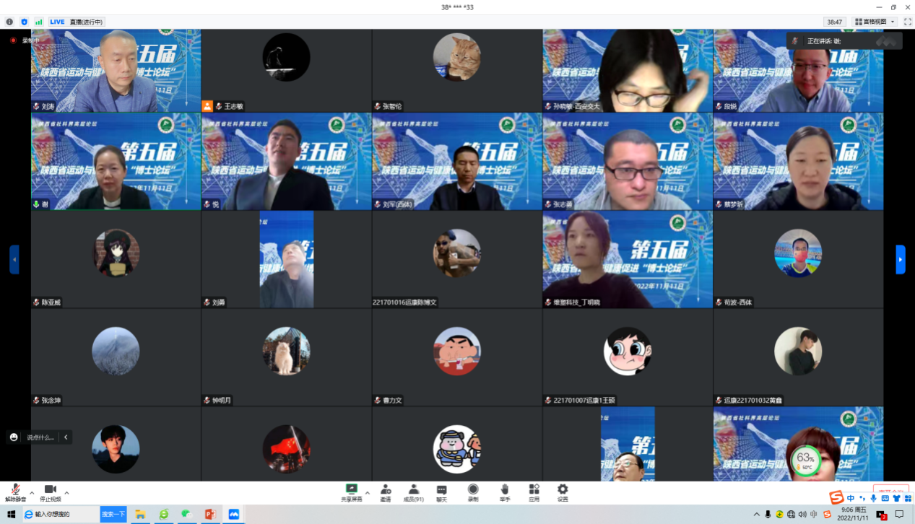Click the fullscreen icon at top right
The width and height of the screenshot is (915, 524).
908,22
